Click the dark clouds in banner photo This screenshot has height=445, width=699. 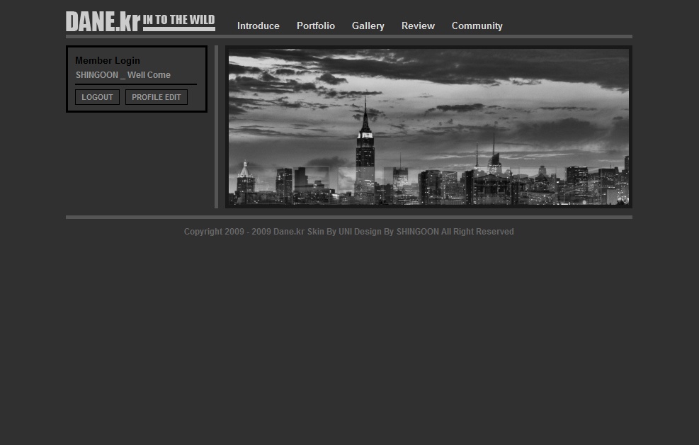[x=425, y=67]
